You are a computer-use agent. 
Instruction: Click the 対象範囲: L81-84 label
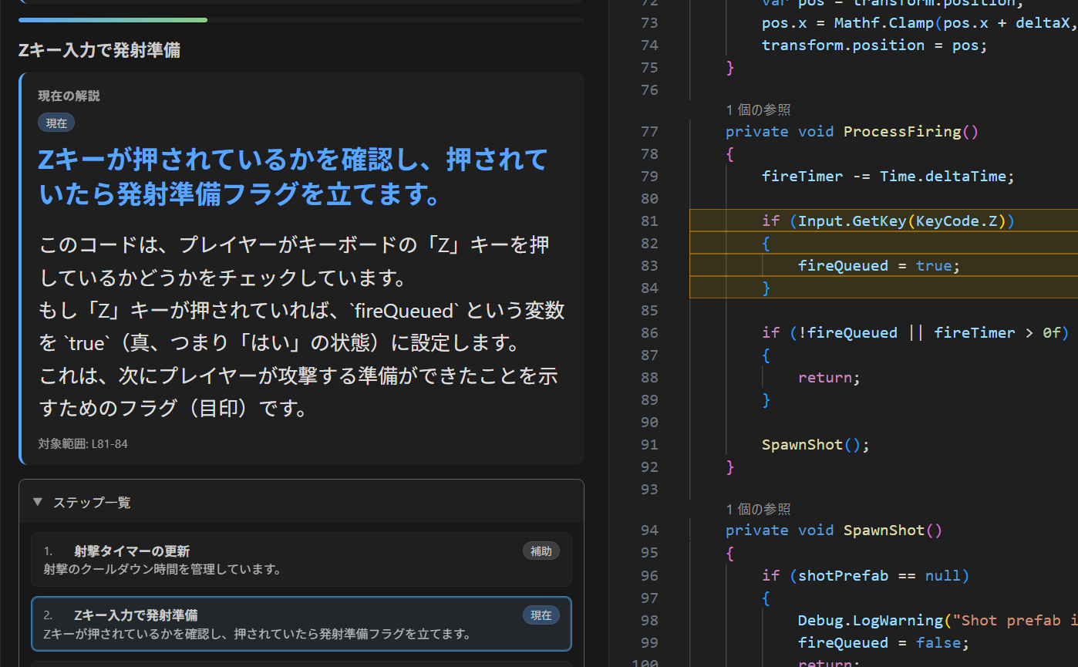[x=83, y=444]
